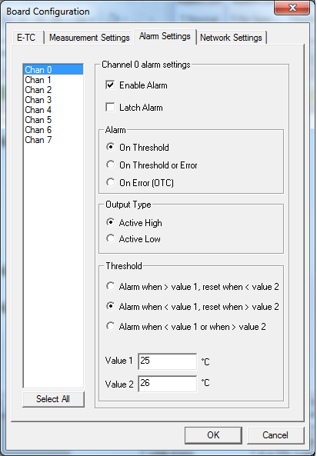
Task: Select the Alarm Settings tab
Action: pyautogui.click(x=165, y=36)
